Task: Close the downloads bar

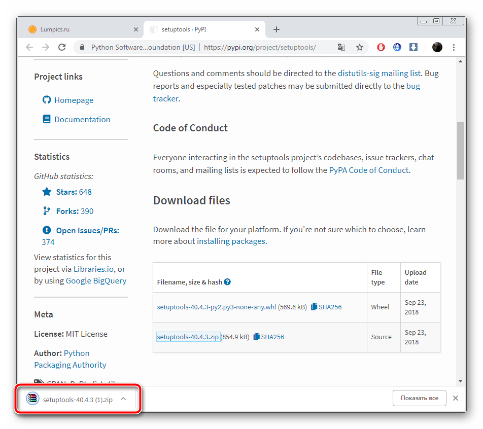Action: tap(456, 398)
